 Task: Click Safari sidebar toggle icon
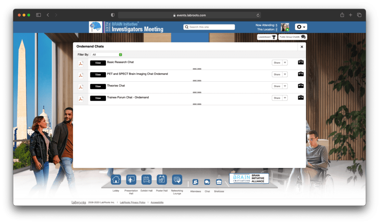tap(38, 15)
